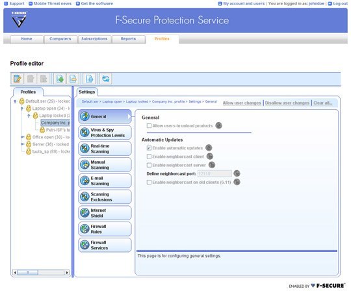Click lock icon next to Enable automatic updates
351x291 pixels.
(x=209, y=147)
